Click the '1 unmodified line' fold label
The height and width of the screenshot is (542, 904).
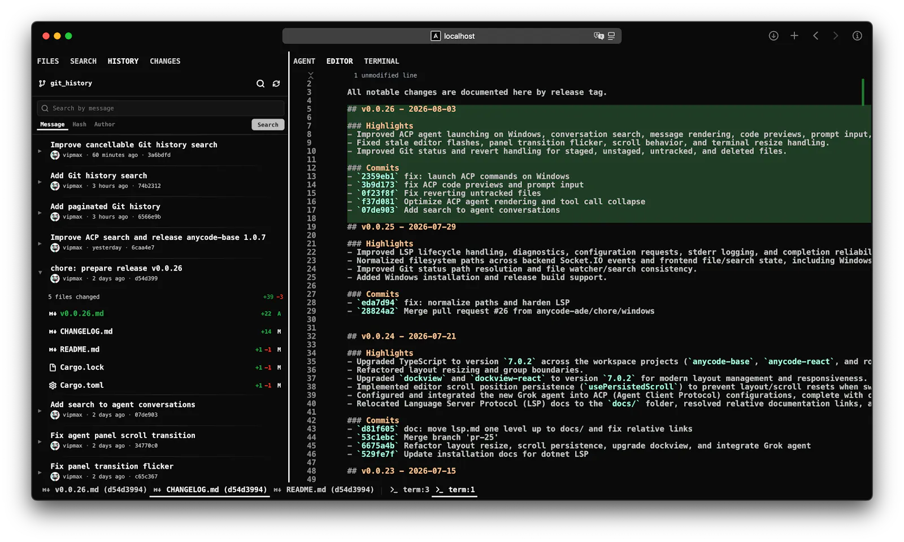pos(385,76)
